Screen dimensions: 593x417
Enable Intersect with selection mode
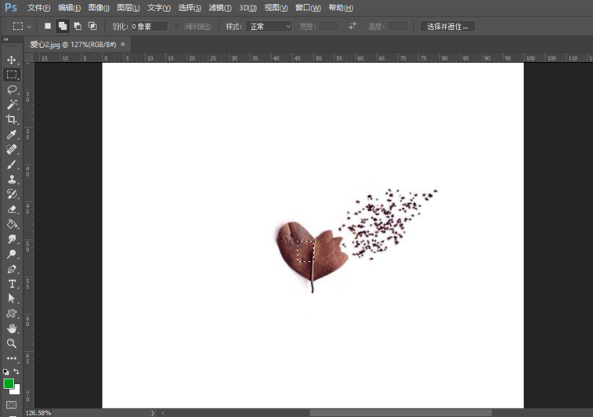click(x=92, y=26)
